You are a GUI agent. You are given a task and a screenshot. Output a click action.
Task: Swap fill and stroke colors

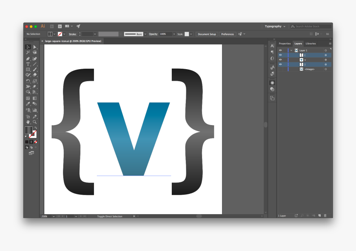pyautogui.click(x=36, y=128)
